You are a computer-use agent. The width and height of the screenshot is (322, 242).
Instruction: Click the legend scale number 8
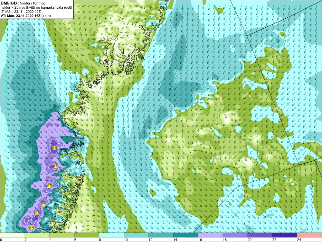click(100, 240)
